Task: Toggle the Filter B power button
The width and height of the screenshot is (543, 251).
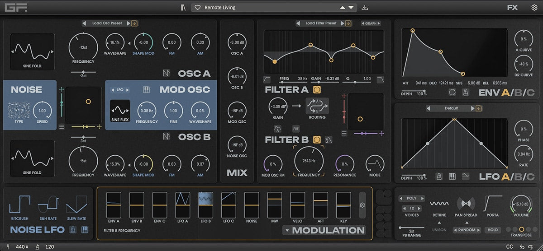Action: pos(317,139)
